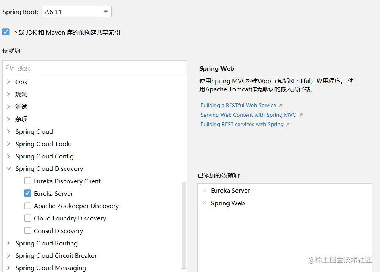The height and width of the screenshot is (272, 380).
Task: Expand the 杂项 category
Action: [8, 119]
